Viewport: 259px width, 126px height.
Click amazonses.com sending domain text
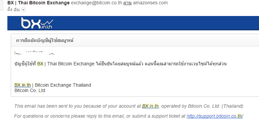click(150, 3)
